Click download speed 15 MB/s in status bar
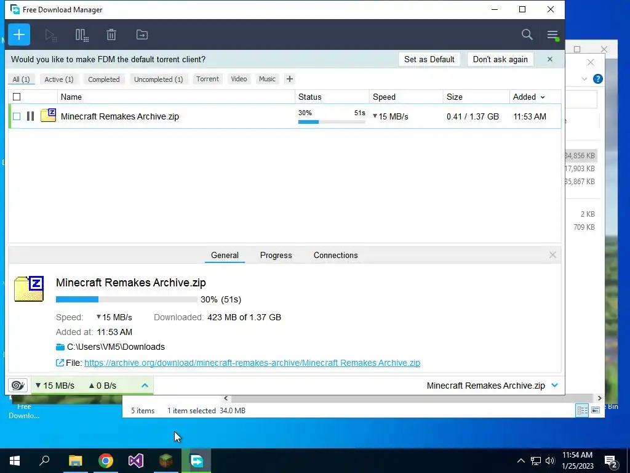This screenshot has height=473, width=630. tap(55, 386)
